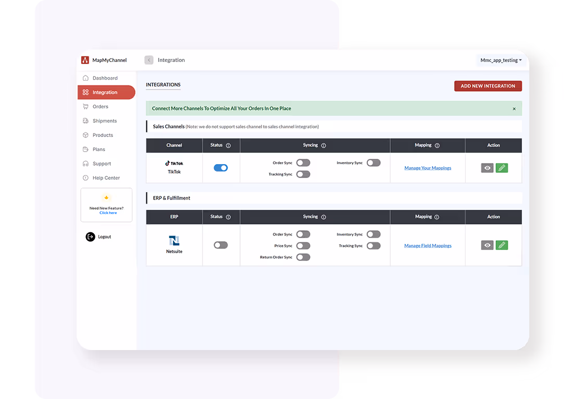Click info icon beside Sales Channels Syncing header
The height and width of the screenshot is (399, 573).
point(323,145)
